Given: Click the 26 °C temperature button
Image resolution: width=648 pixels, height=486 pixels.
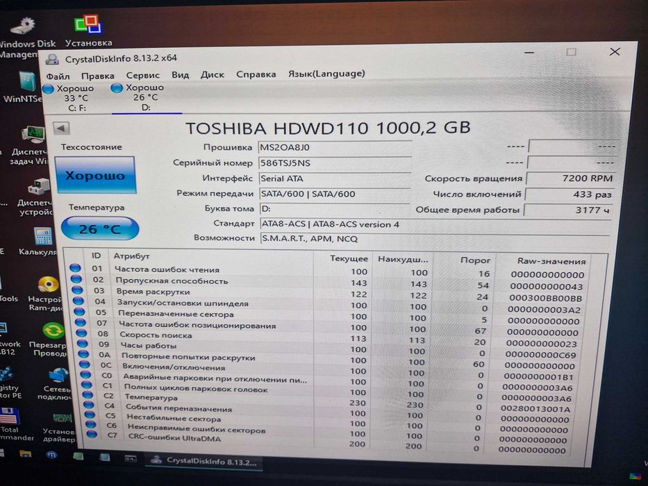Looking at the screenshot, I should pyautogui.click(x=99, y=228).
